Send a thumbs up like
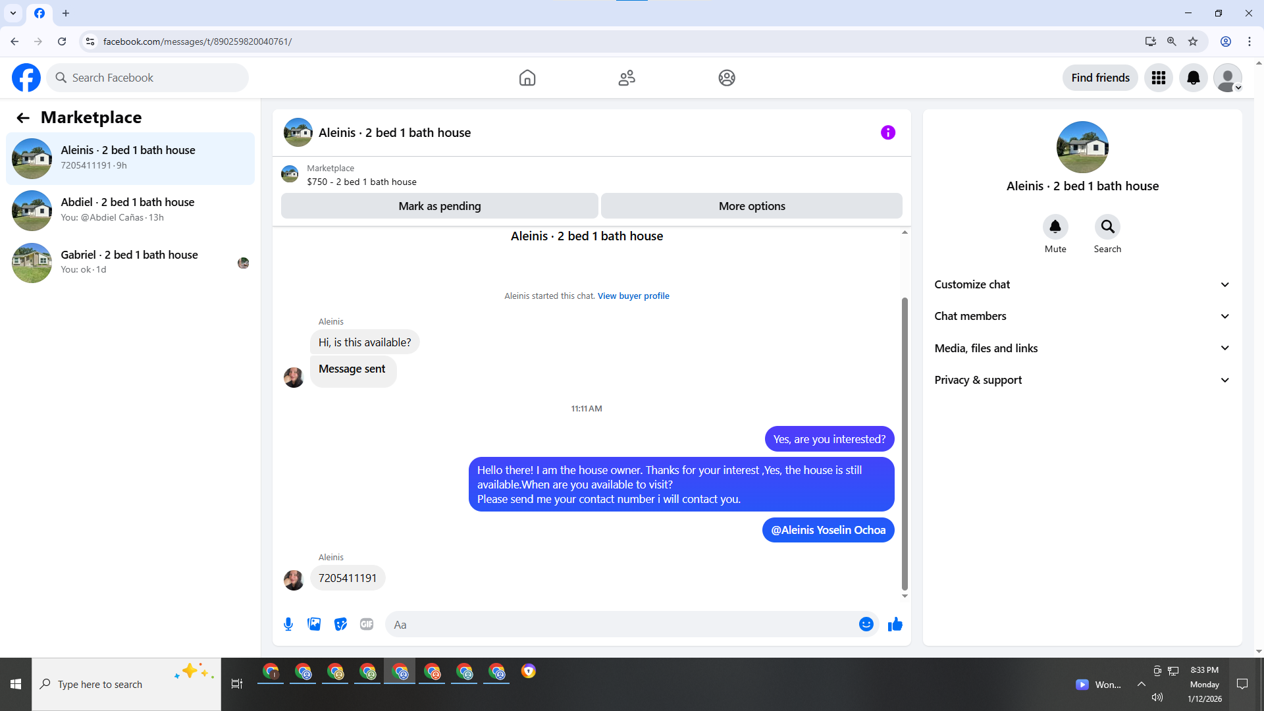This screenshot has width=1264, height=711. [x=895, y=624]
